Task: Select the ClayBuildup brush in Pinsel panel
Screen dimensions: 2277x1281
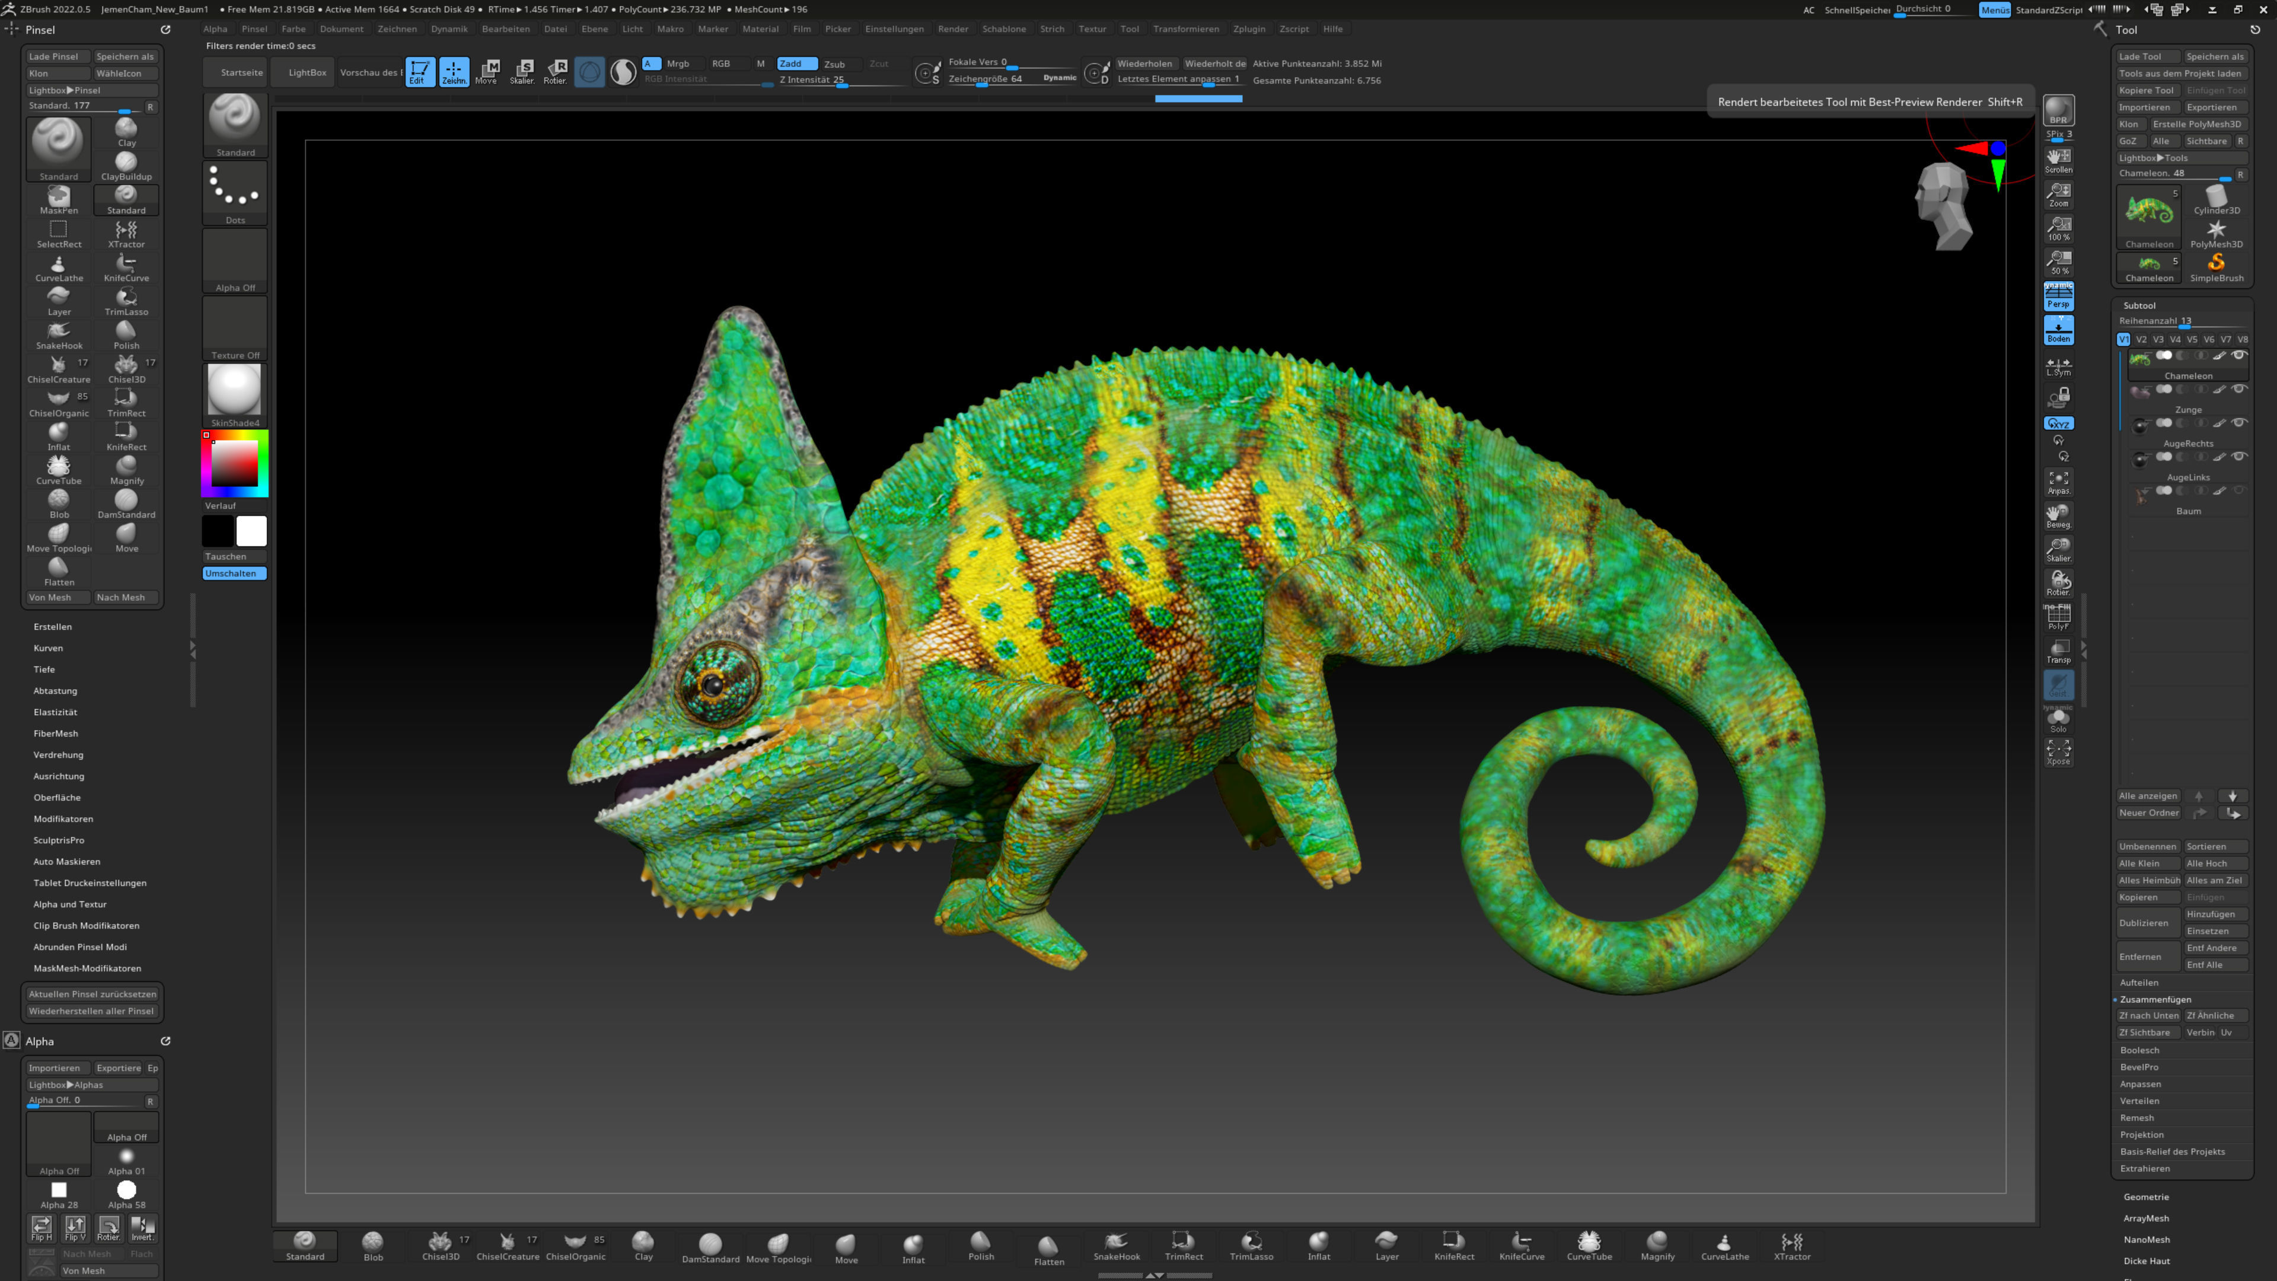Action: tap(126, 166)
